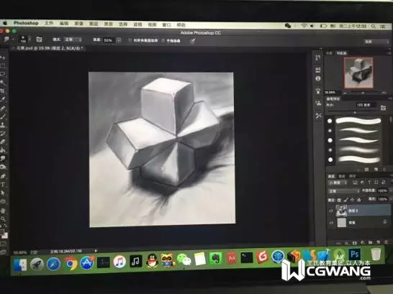Open the Filter (滤镜) menu
The height and width of the screenshot is (294, 393).
click(137, 24)
